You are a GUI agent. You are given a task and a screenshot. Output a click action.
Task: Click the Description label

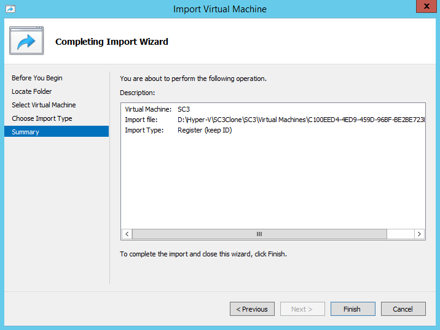(x=137, y=93)
